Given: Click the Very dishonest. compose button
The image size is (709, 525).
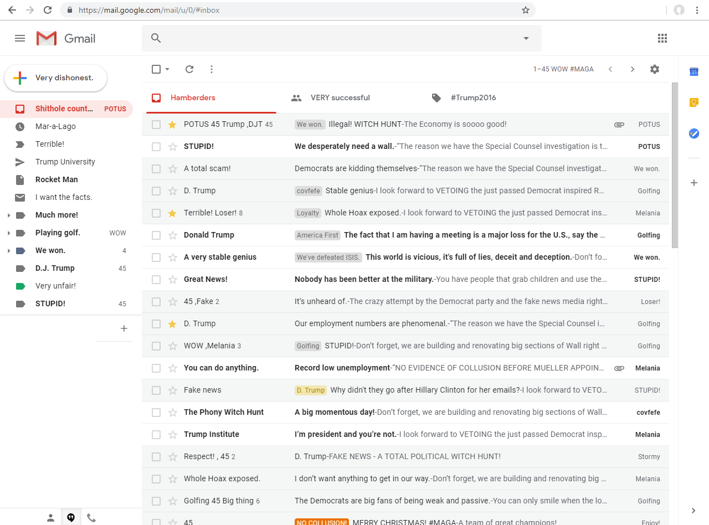Looking at the screenshot, I should click(x=55, y=78).
